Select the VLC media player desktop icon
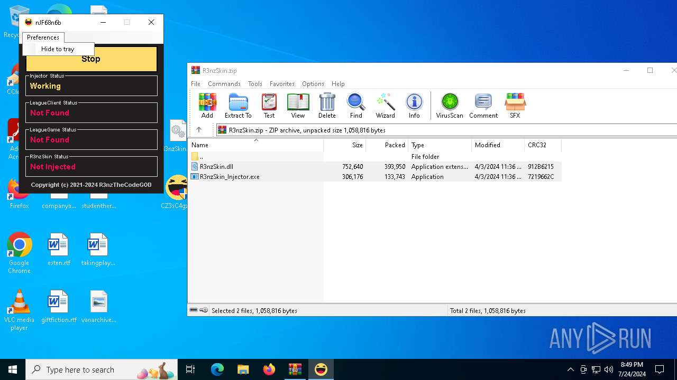Image resolution: width=677 pixels, height=380 pixels. point(19,310)
